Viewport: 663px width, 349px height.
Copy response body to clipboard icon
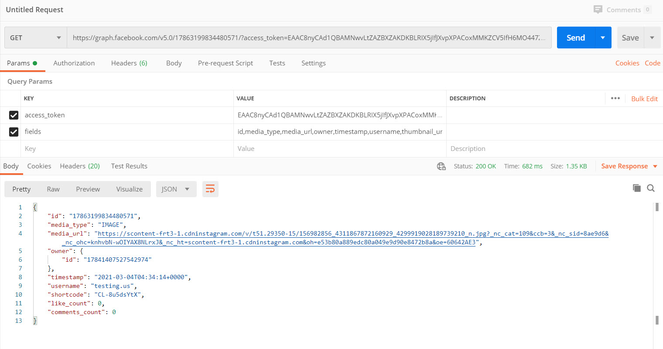(637, 188)
